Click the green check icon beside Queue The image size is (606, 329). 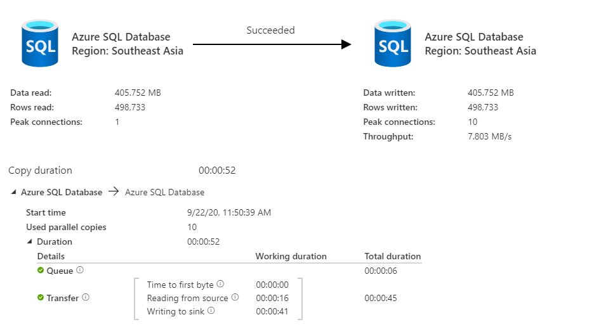(x=41, y=270)
